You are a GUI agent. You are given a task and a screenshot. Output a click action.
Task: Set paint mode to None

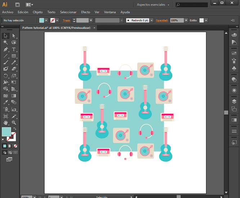point(15,146)
